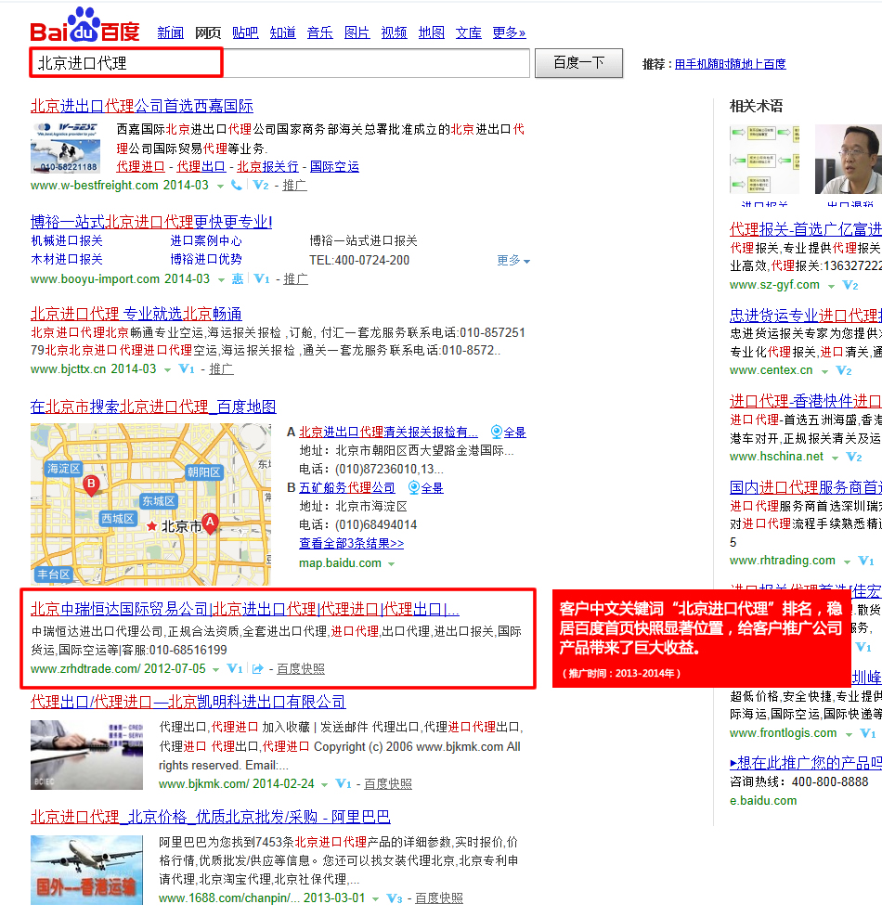Click the V2 badge beside www.w-bestfreight.com
The width and height of the screenshot is (882, 917).
(x=261, y=186)
